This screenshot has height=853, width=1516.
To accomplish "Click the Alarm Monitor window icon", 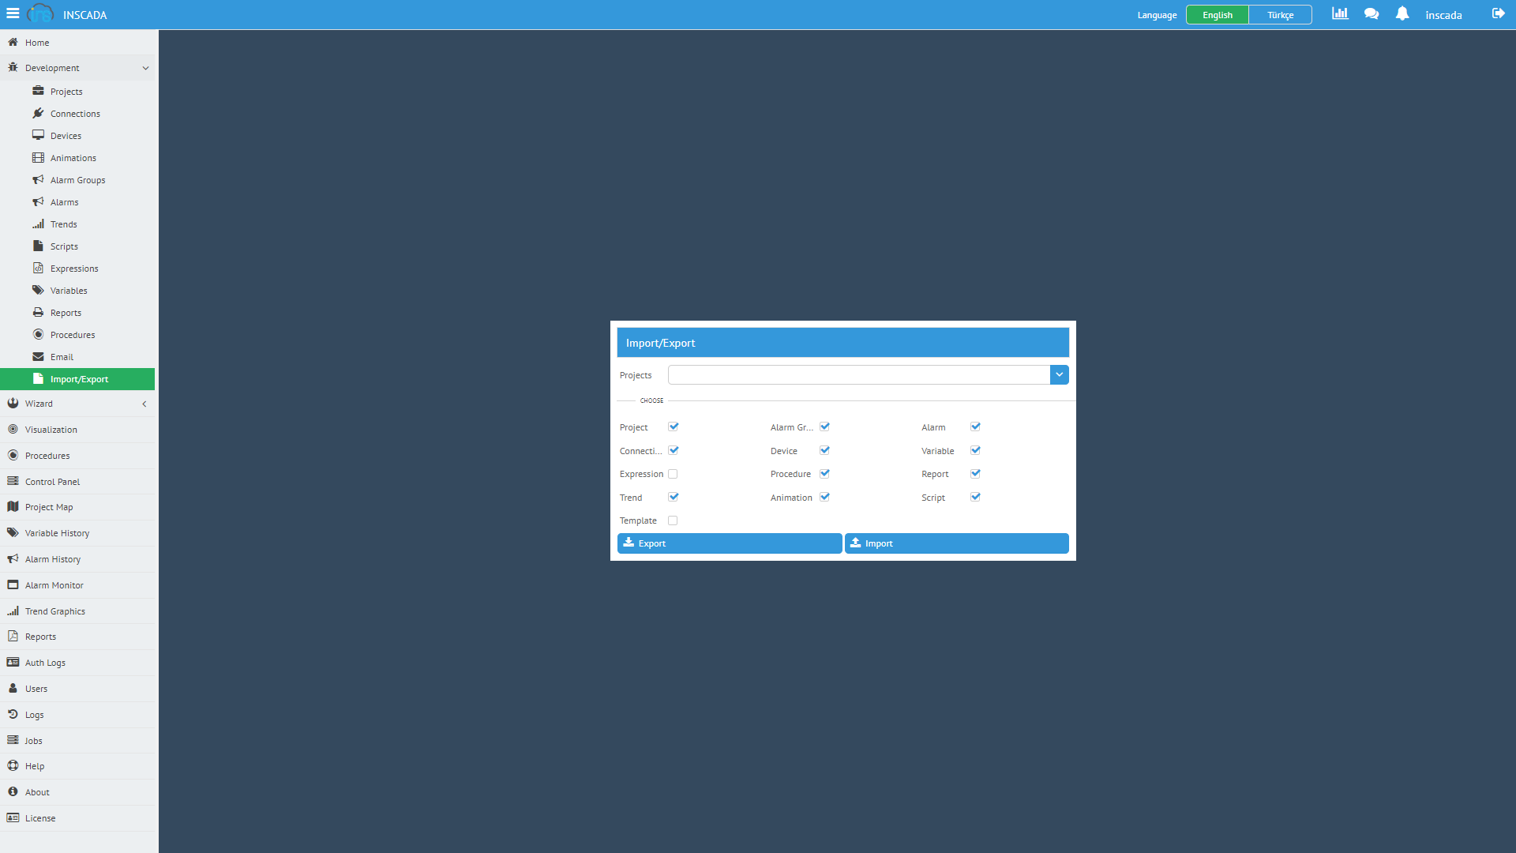I will coord(13,584).
